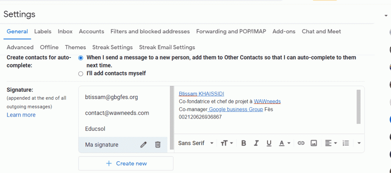Insert an image into the signature
The image size is (391, 173).
314,143
